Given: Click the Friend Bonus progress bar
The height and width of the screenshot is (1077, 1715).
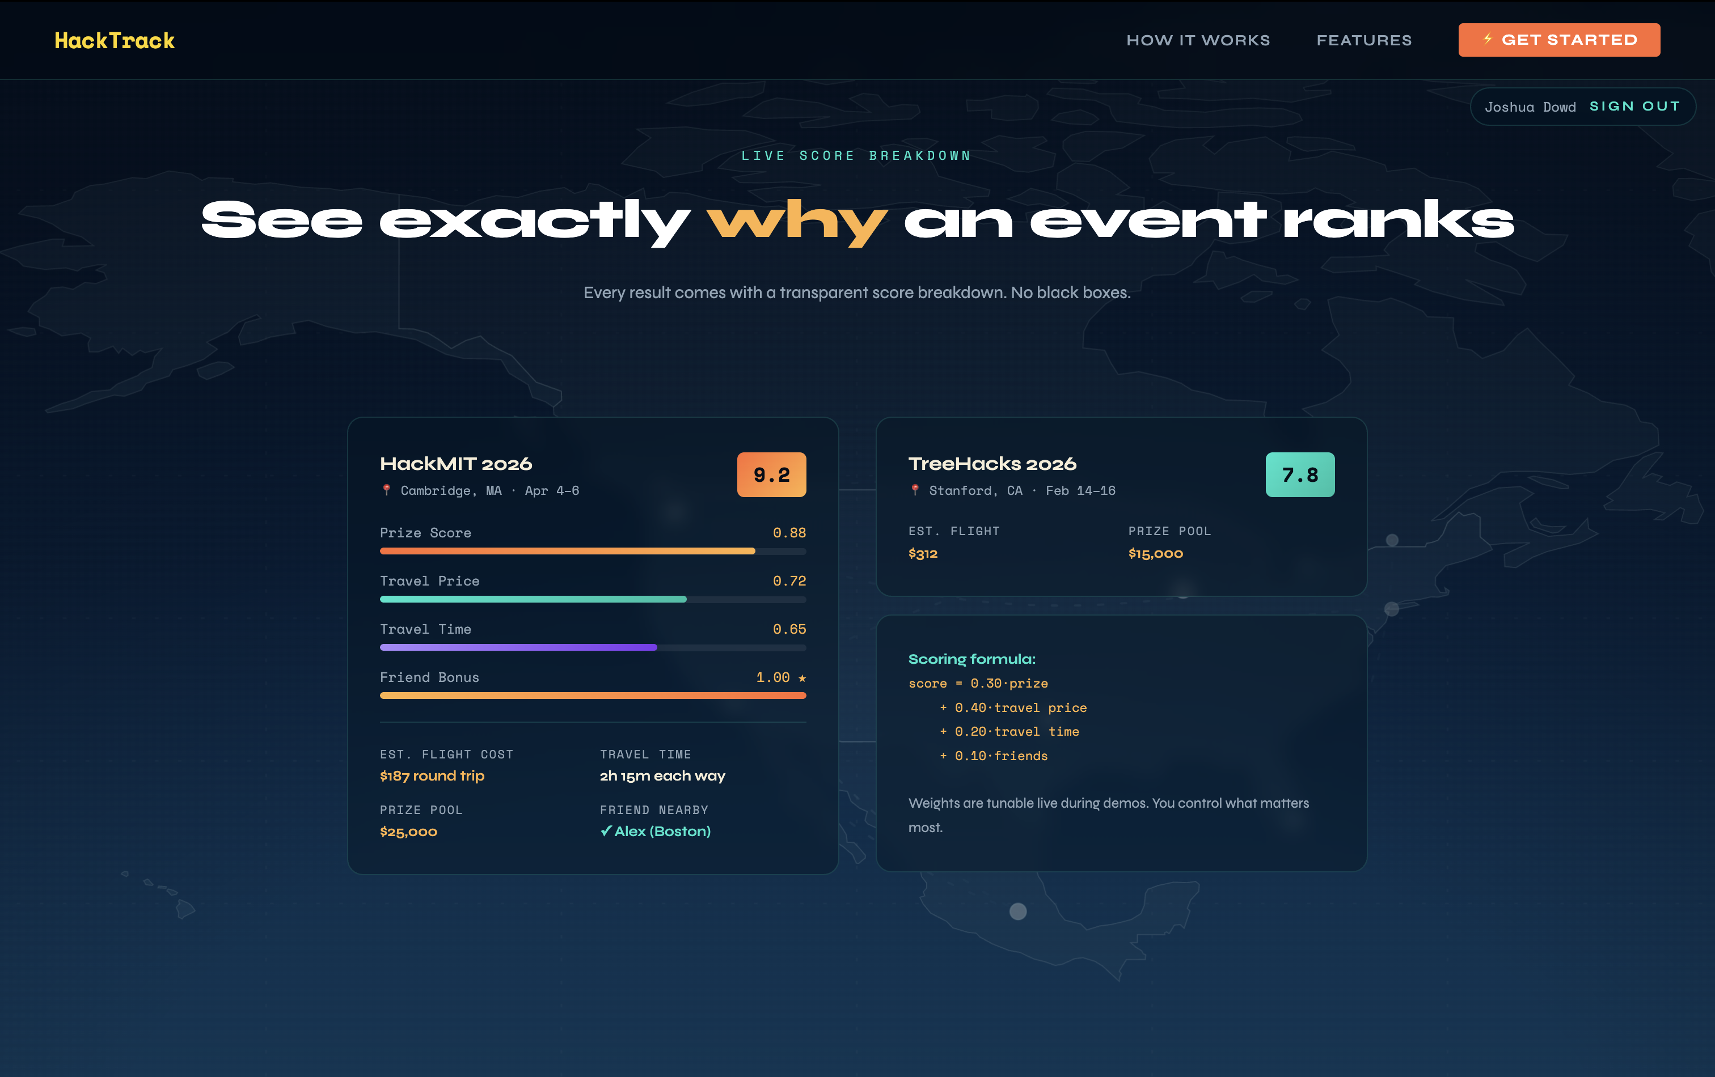Looking at the screenshot, I should pos(593,696).
